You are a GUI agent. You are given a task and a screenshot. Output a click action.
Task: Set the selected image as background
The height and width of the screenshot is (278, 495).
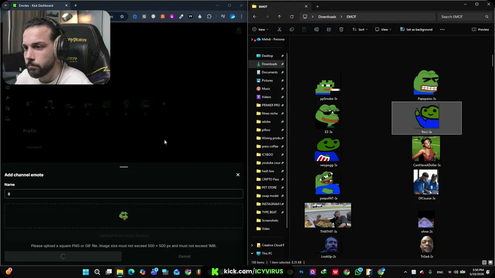(416, 29)
